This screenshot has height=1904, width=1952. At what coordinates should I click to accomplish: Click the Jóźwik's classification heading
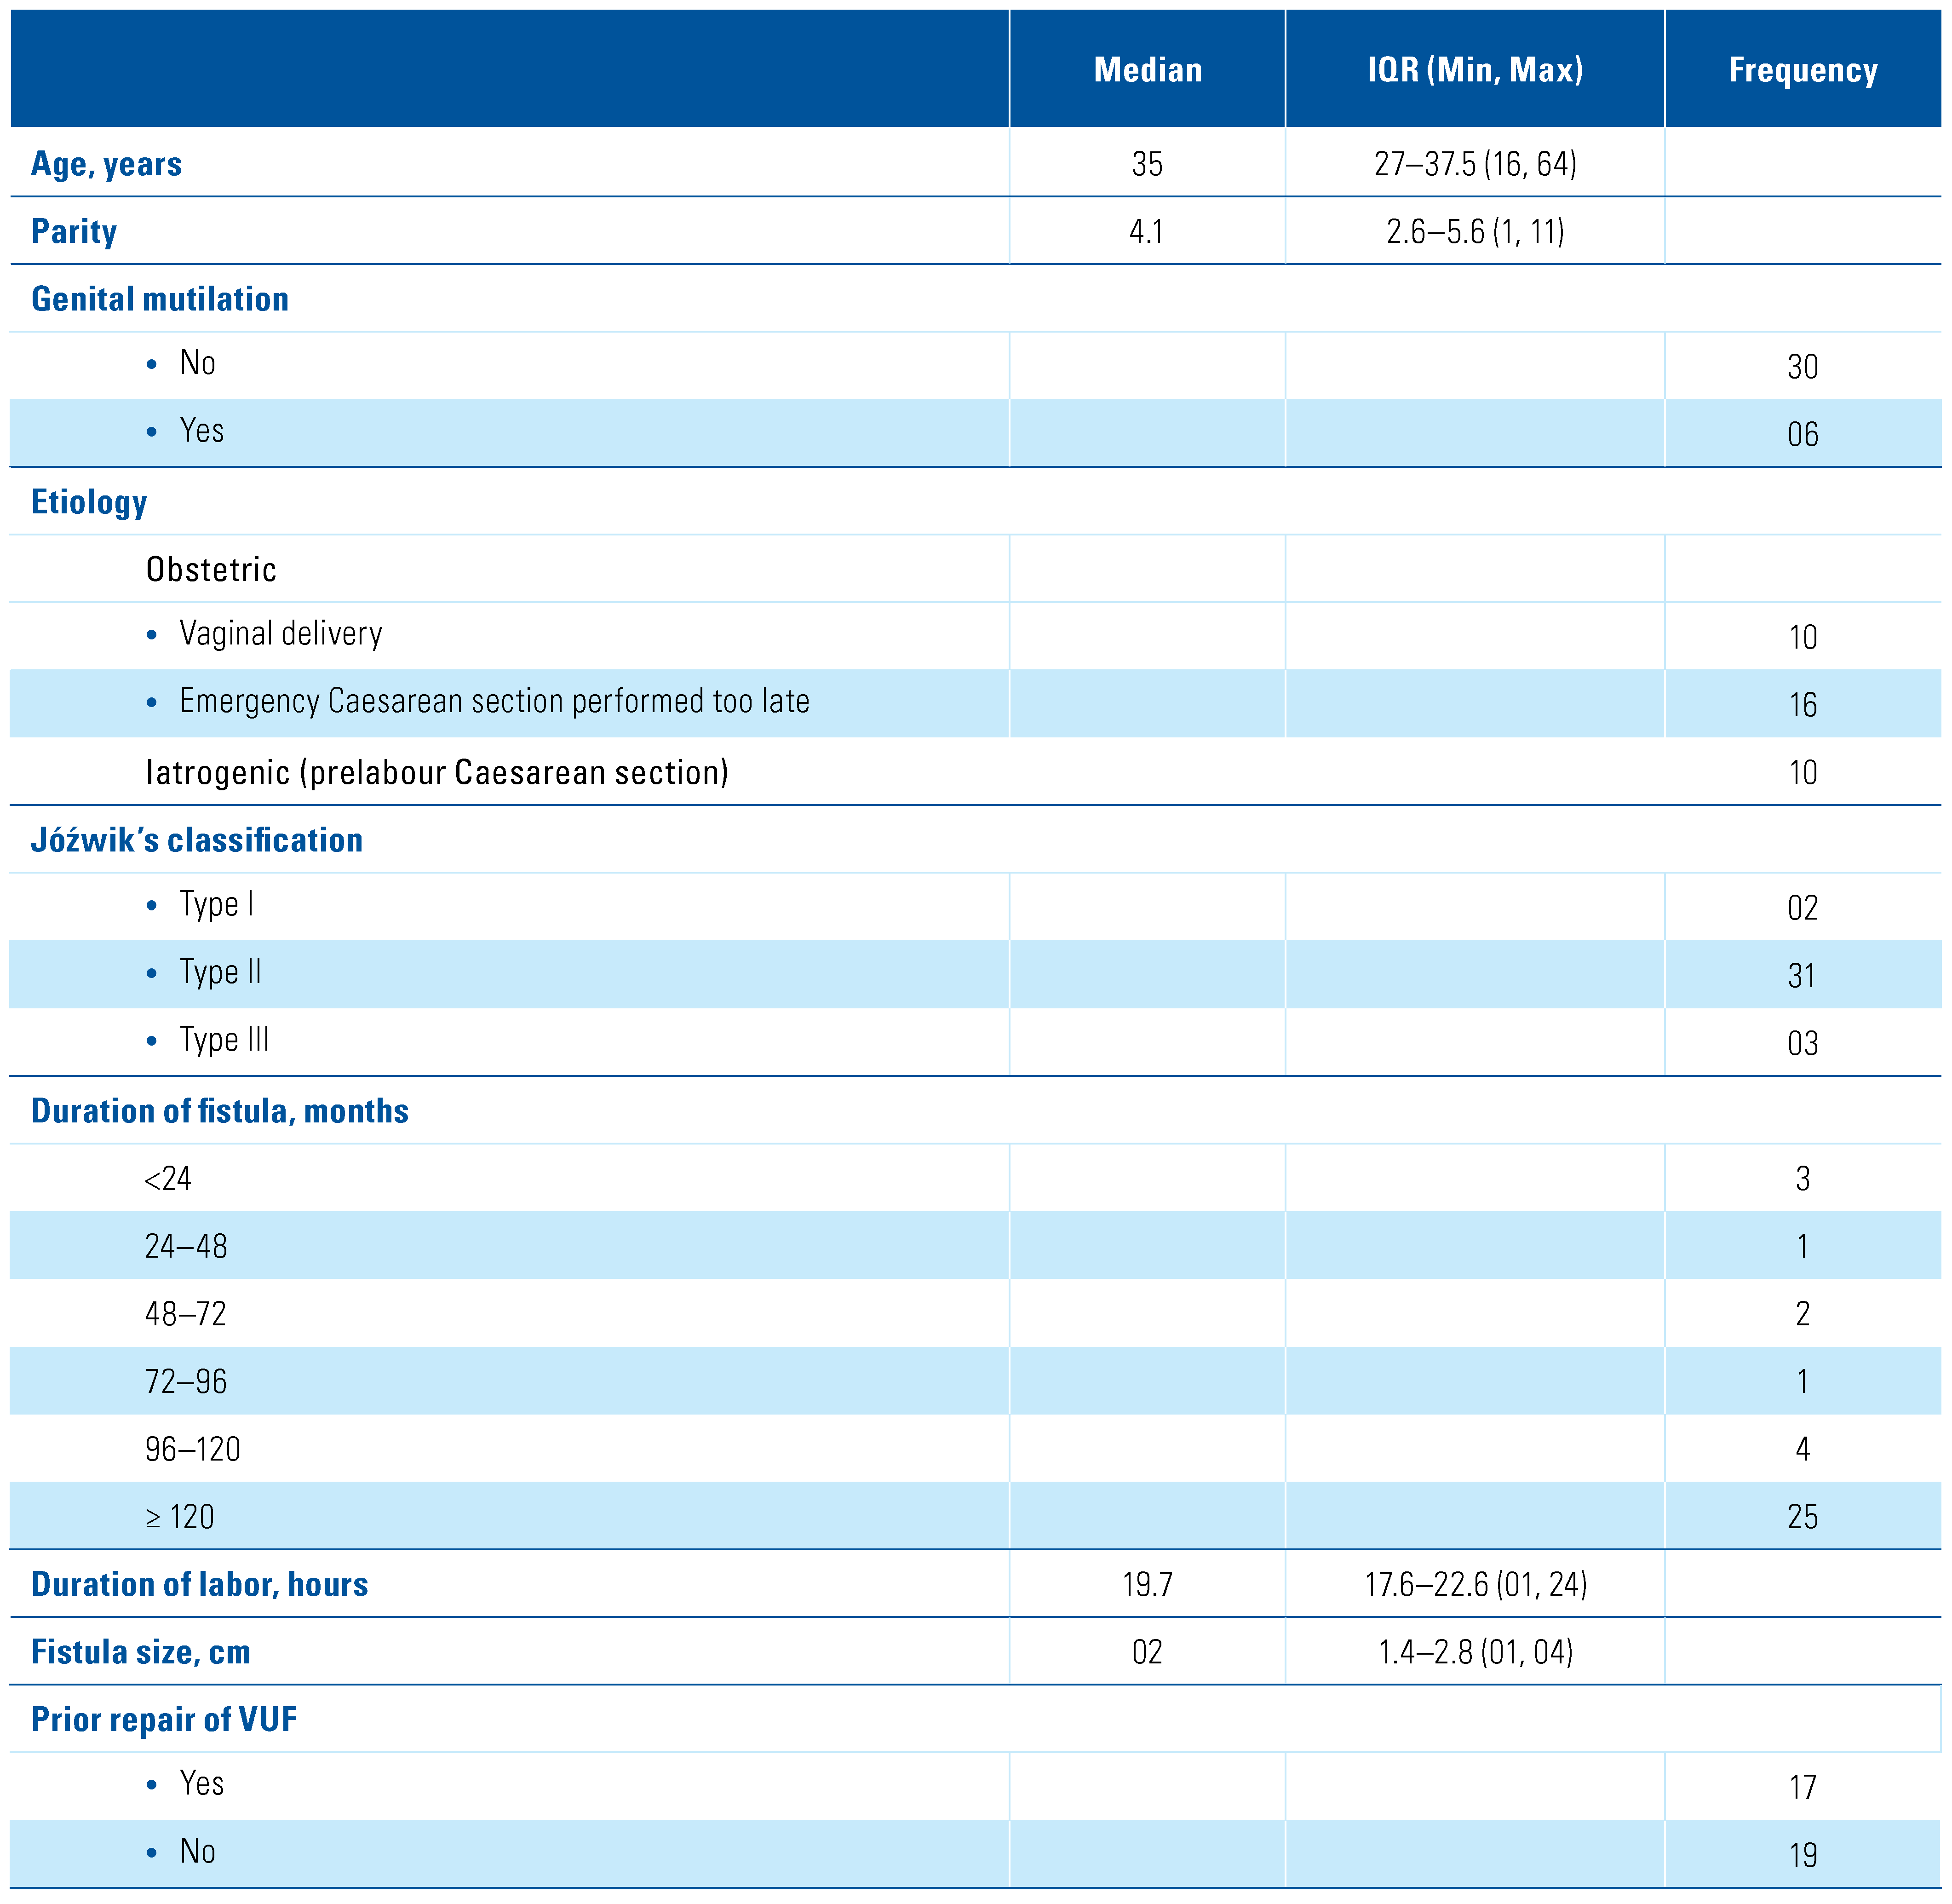pos(197,840)
